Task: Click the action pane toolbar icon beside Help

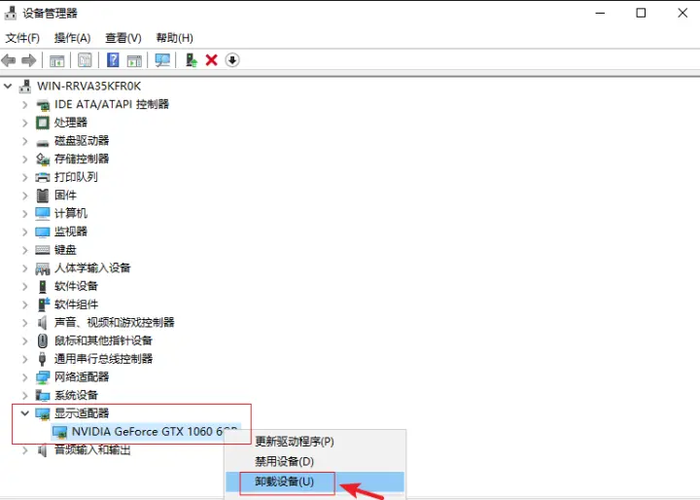Action: tap(134, 60)
